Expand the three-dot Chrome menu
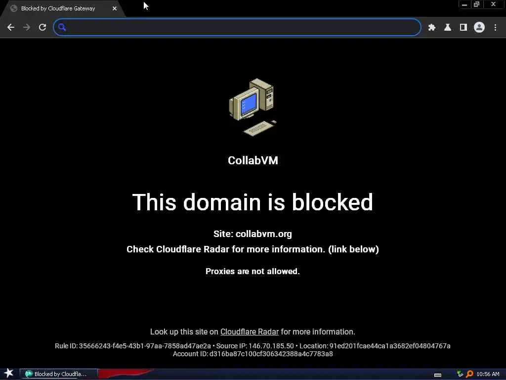 click(x=495, y=28)
